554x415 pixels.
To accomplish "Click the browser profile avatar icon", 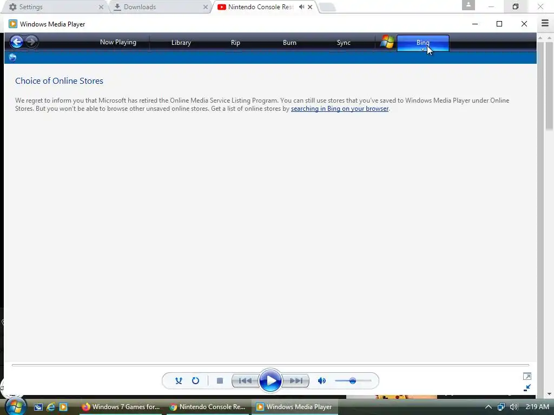I will [x=468, y=5].
